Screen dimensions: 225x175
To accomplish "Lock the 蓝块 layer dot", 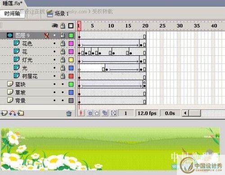I will pos(63,84).
